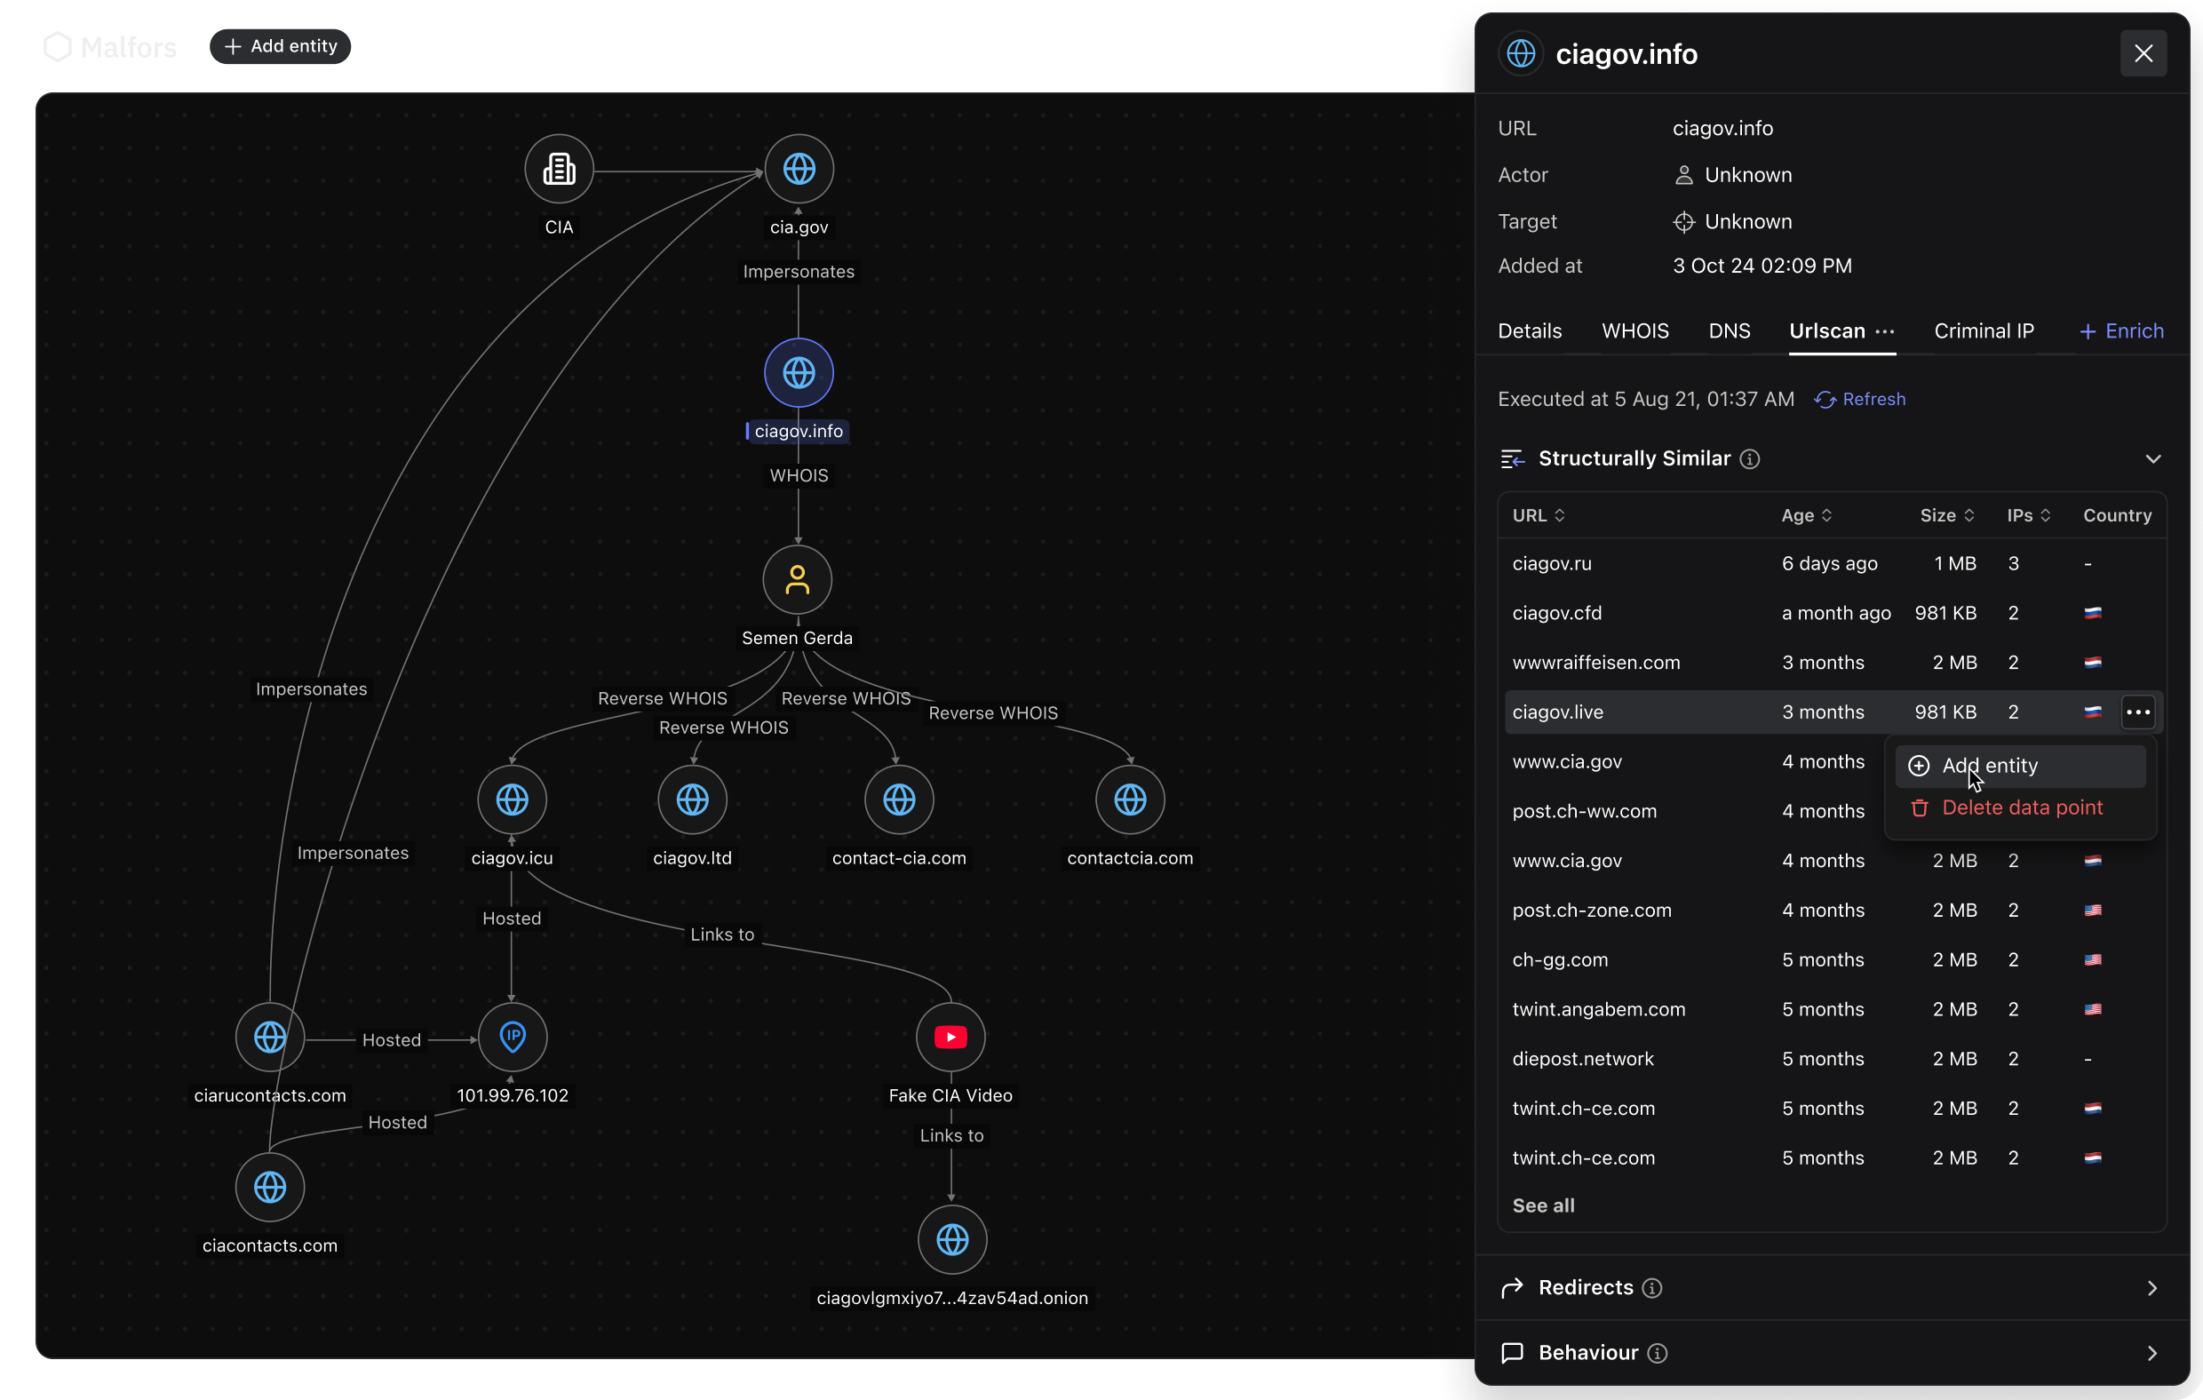Select the contact-cia.com domain node

click(899, 799)
